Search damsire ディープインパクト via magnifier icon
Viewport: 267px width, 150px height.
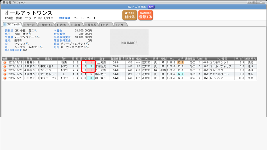click(87, 44)
